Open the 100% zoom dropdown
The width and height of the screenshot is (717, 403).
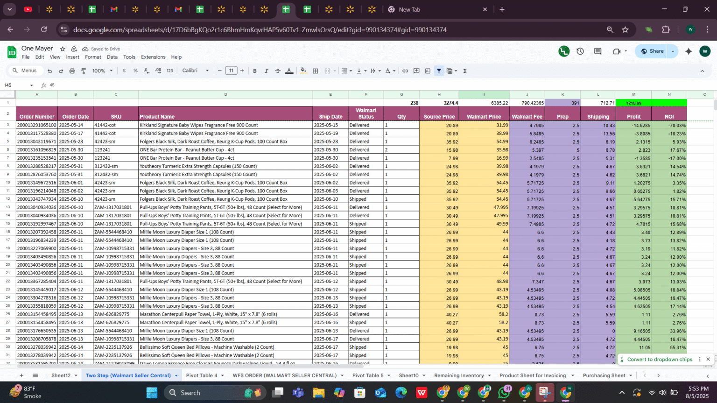click(x=102, y=71)
